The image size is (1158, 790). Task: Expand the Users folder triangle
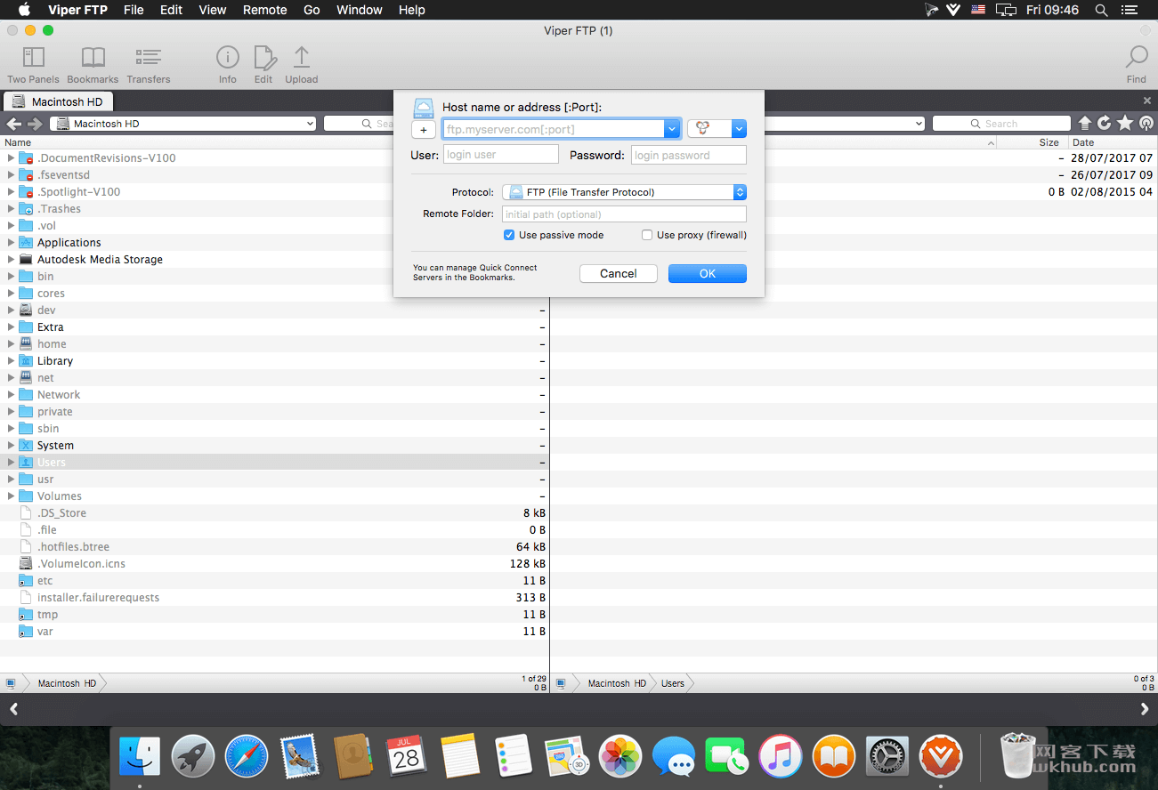pyautogui.click(x=11, y=463)
